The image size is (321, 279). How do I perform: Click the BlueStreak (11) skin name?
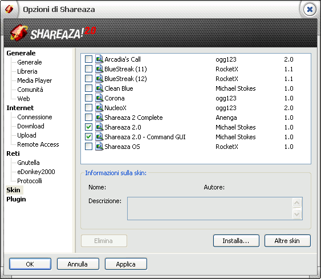[x=125, y=69]
